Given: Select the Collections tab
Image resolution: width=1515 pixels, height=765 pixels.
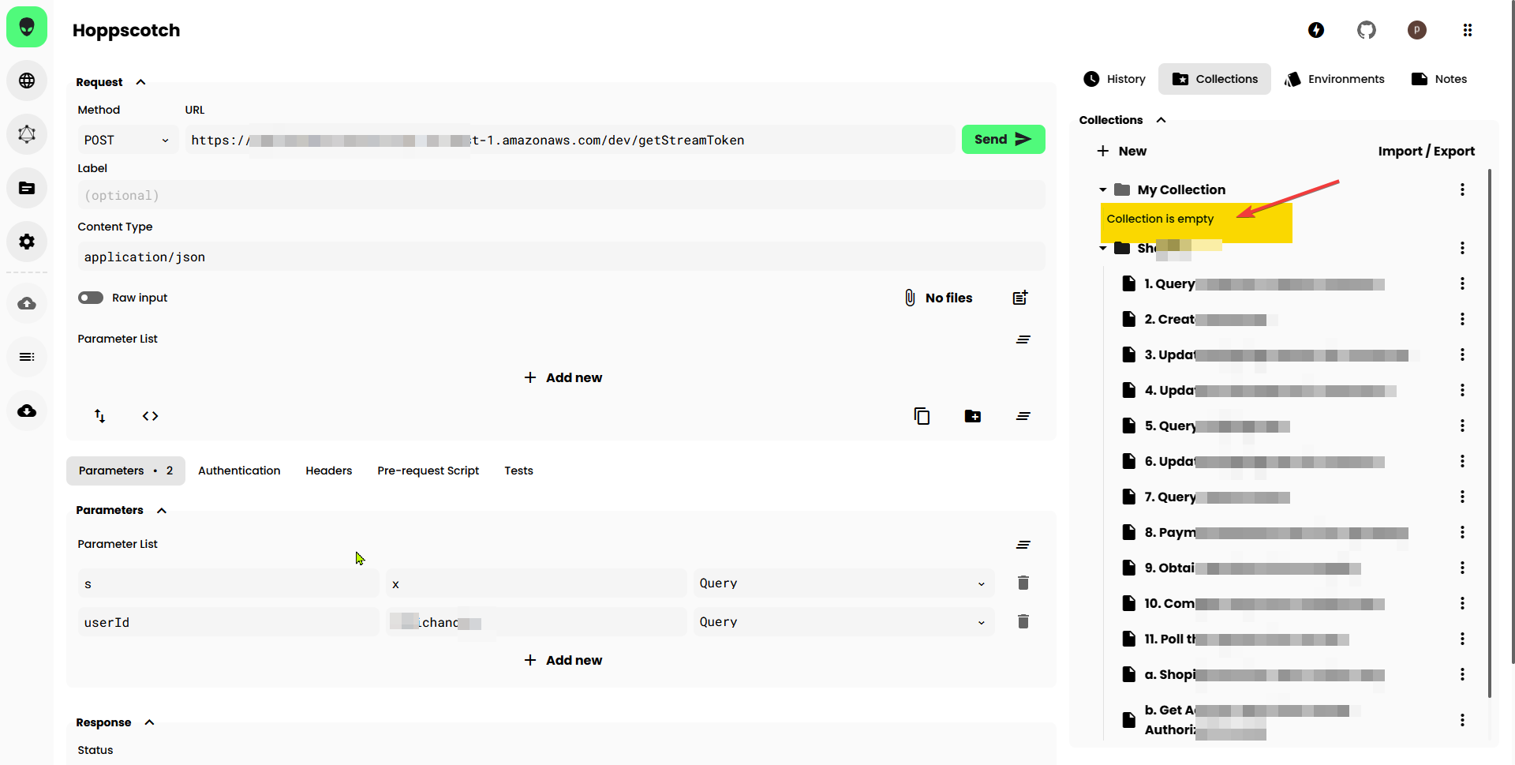Looking at the screenshot, I should coord(1214,79).
